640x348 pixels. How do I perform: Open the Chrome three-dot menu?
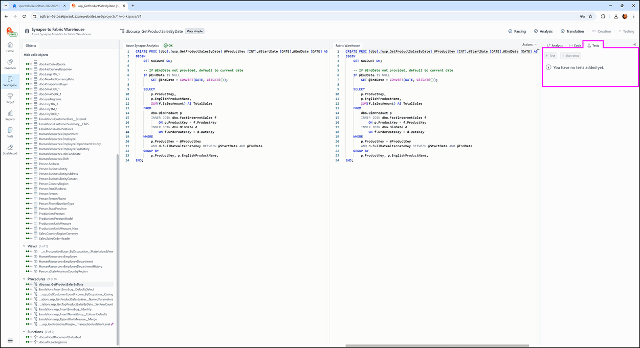pyautogui.click(x=634, y=16)
